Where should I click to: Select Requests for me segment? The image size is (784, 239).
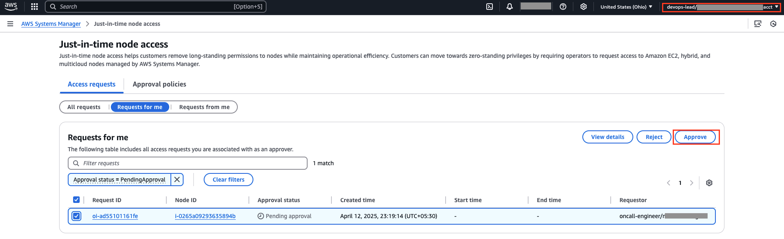click(x=140, y=107)
